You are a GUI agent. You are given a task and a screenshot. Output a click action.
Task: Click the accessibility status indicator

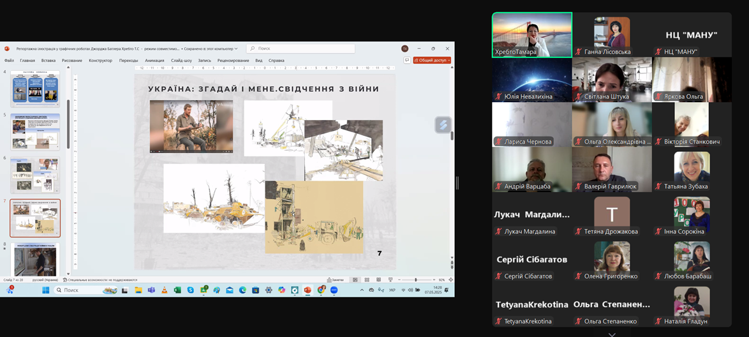click(100, 280)
